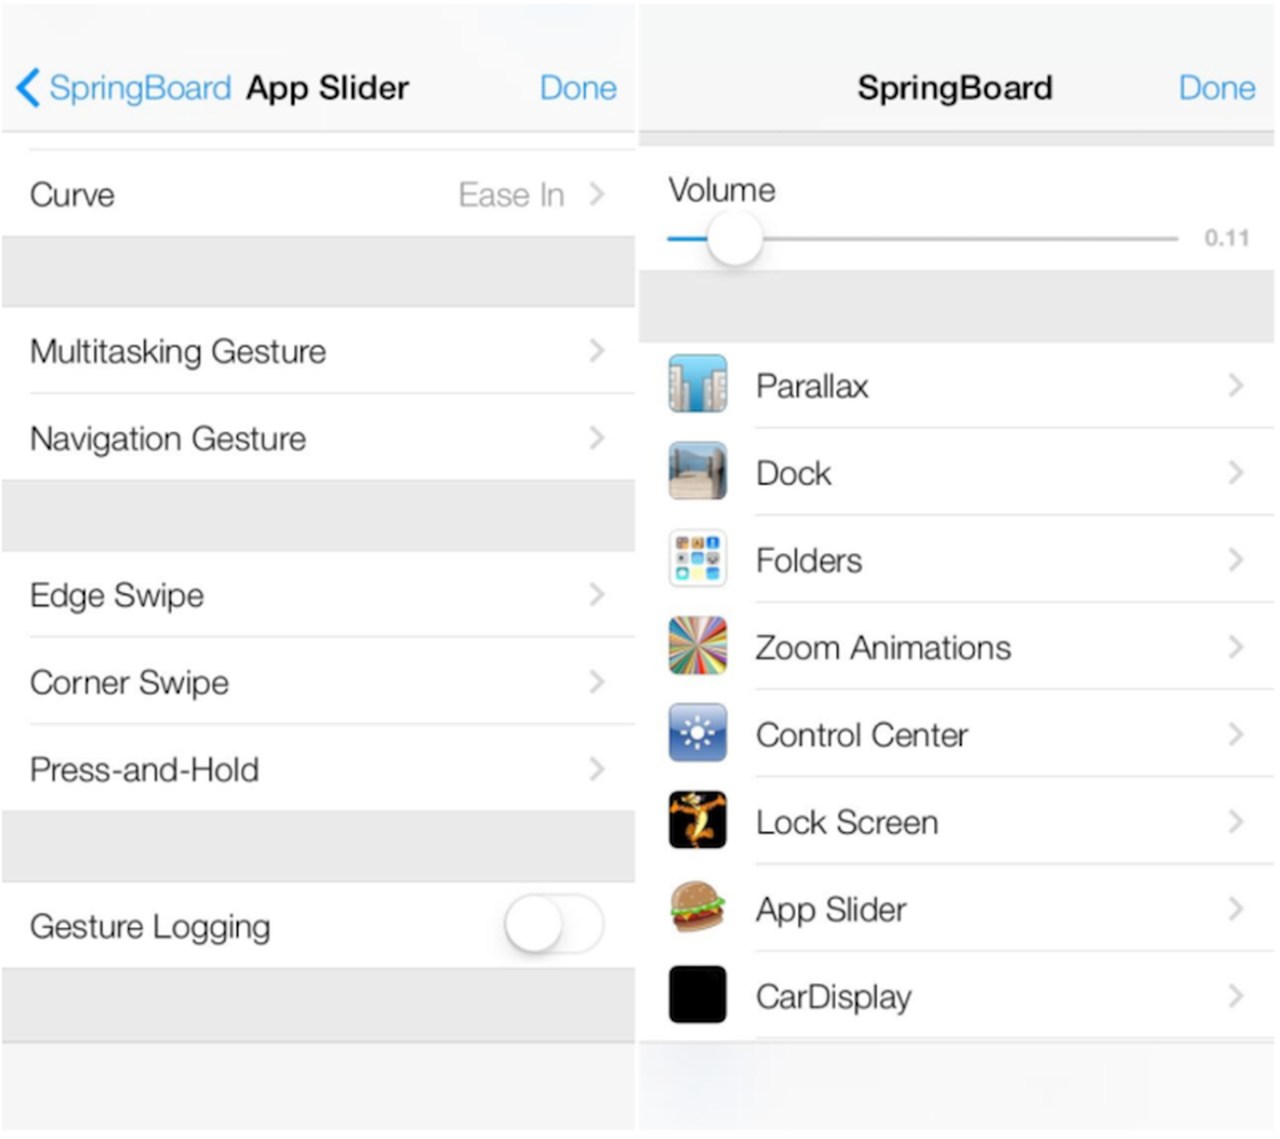Image resolution: width=1280 pixels, height=1139 pixels.
Task: Click the CarDisplay black icon
Action: pyautogui.click(x=697, y=997)
